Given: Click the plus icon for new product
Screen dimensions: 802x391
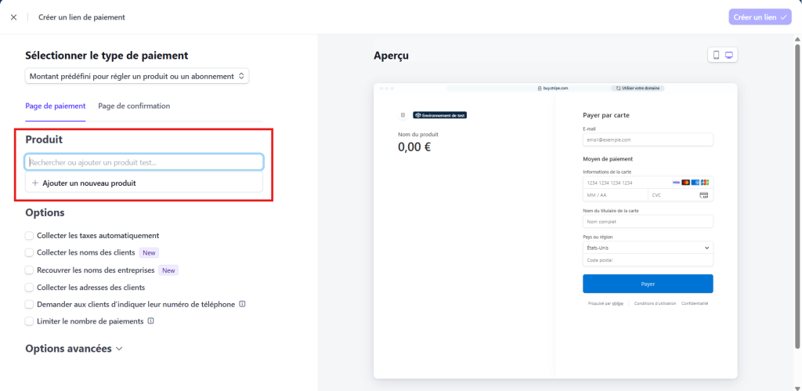Looking at the screenshot, I should pos(35,183).
